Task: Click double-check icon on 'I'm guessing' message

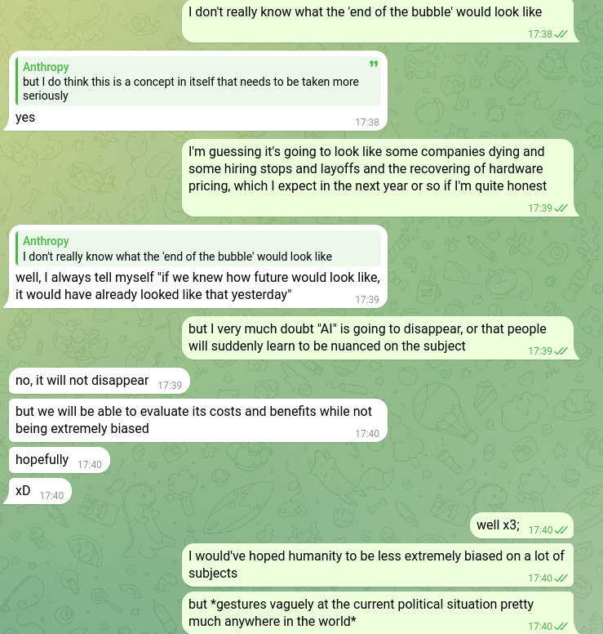Action: [561, 208]
